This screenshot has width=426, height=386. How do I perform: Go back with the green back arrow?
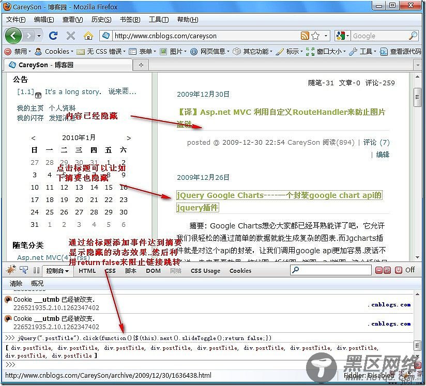(x=13, y=36)
